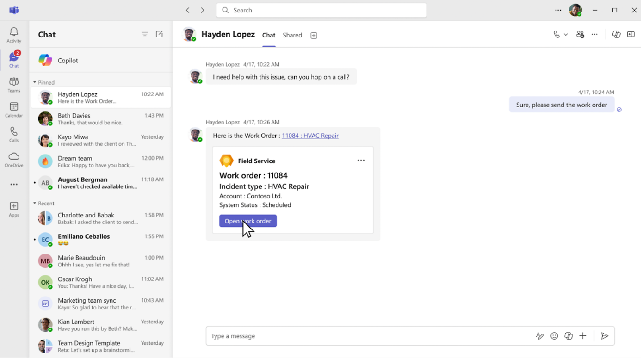Viewport: 643px width, 359px height.
Task: Click the Open work order button
Action: click(248, 221)
